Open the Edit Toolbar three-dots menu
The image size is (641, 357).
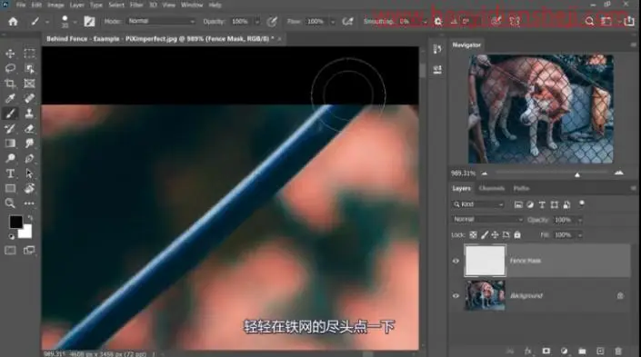[29, 203]
